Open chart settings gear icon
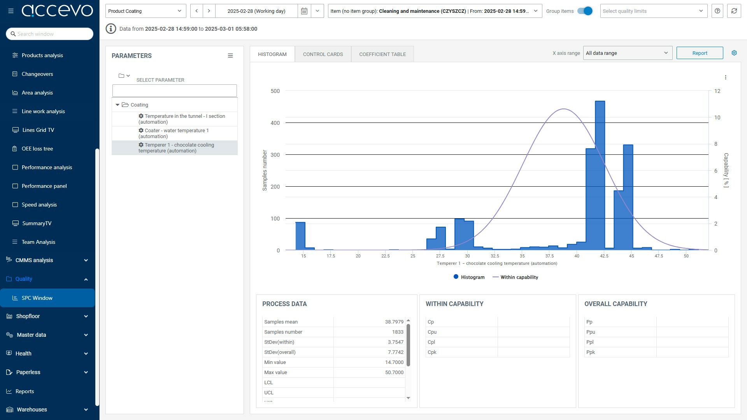Viewport: 747px width, 420px height. pyautogui.click(x=734, y=53)
